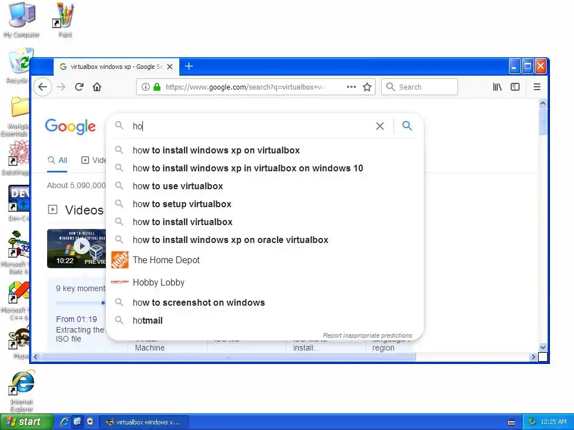The image size is (574, 430).
Task: Launch Internet Explorer from quick launch bar
Action: [64, 422]
